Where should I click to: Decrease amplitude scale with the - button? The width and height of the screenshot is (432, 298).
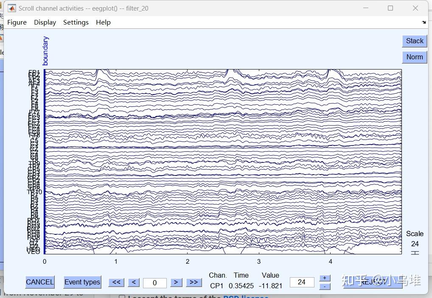click(325, 287)
